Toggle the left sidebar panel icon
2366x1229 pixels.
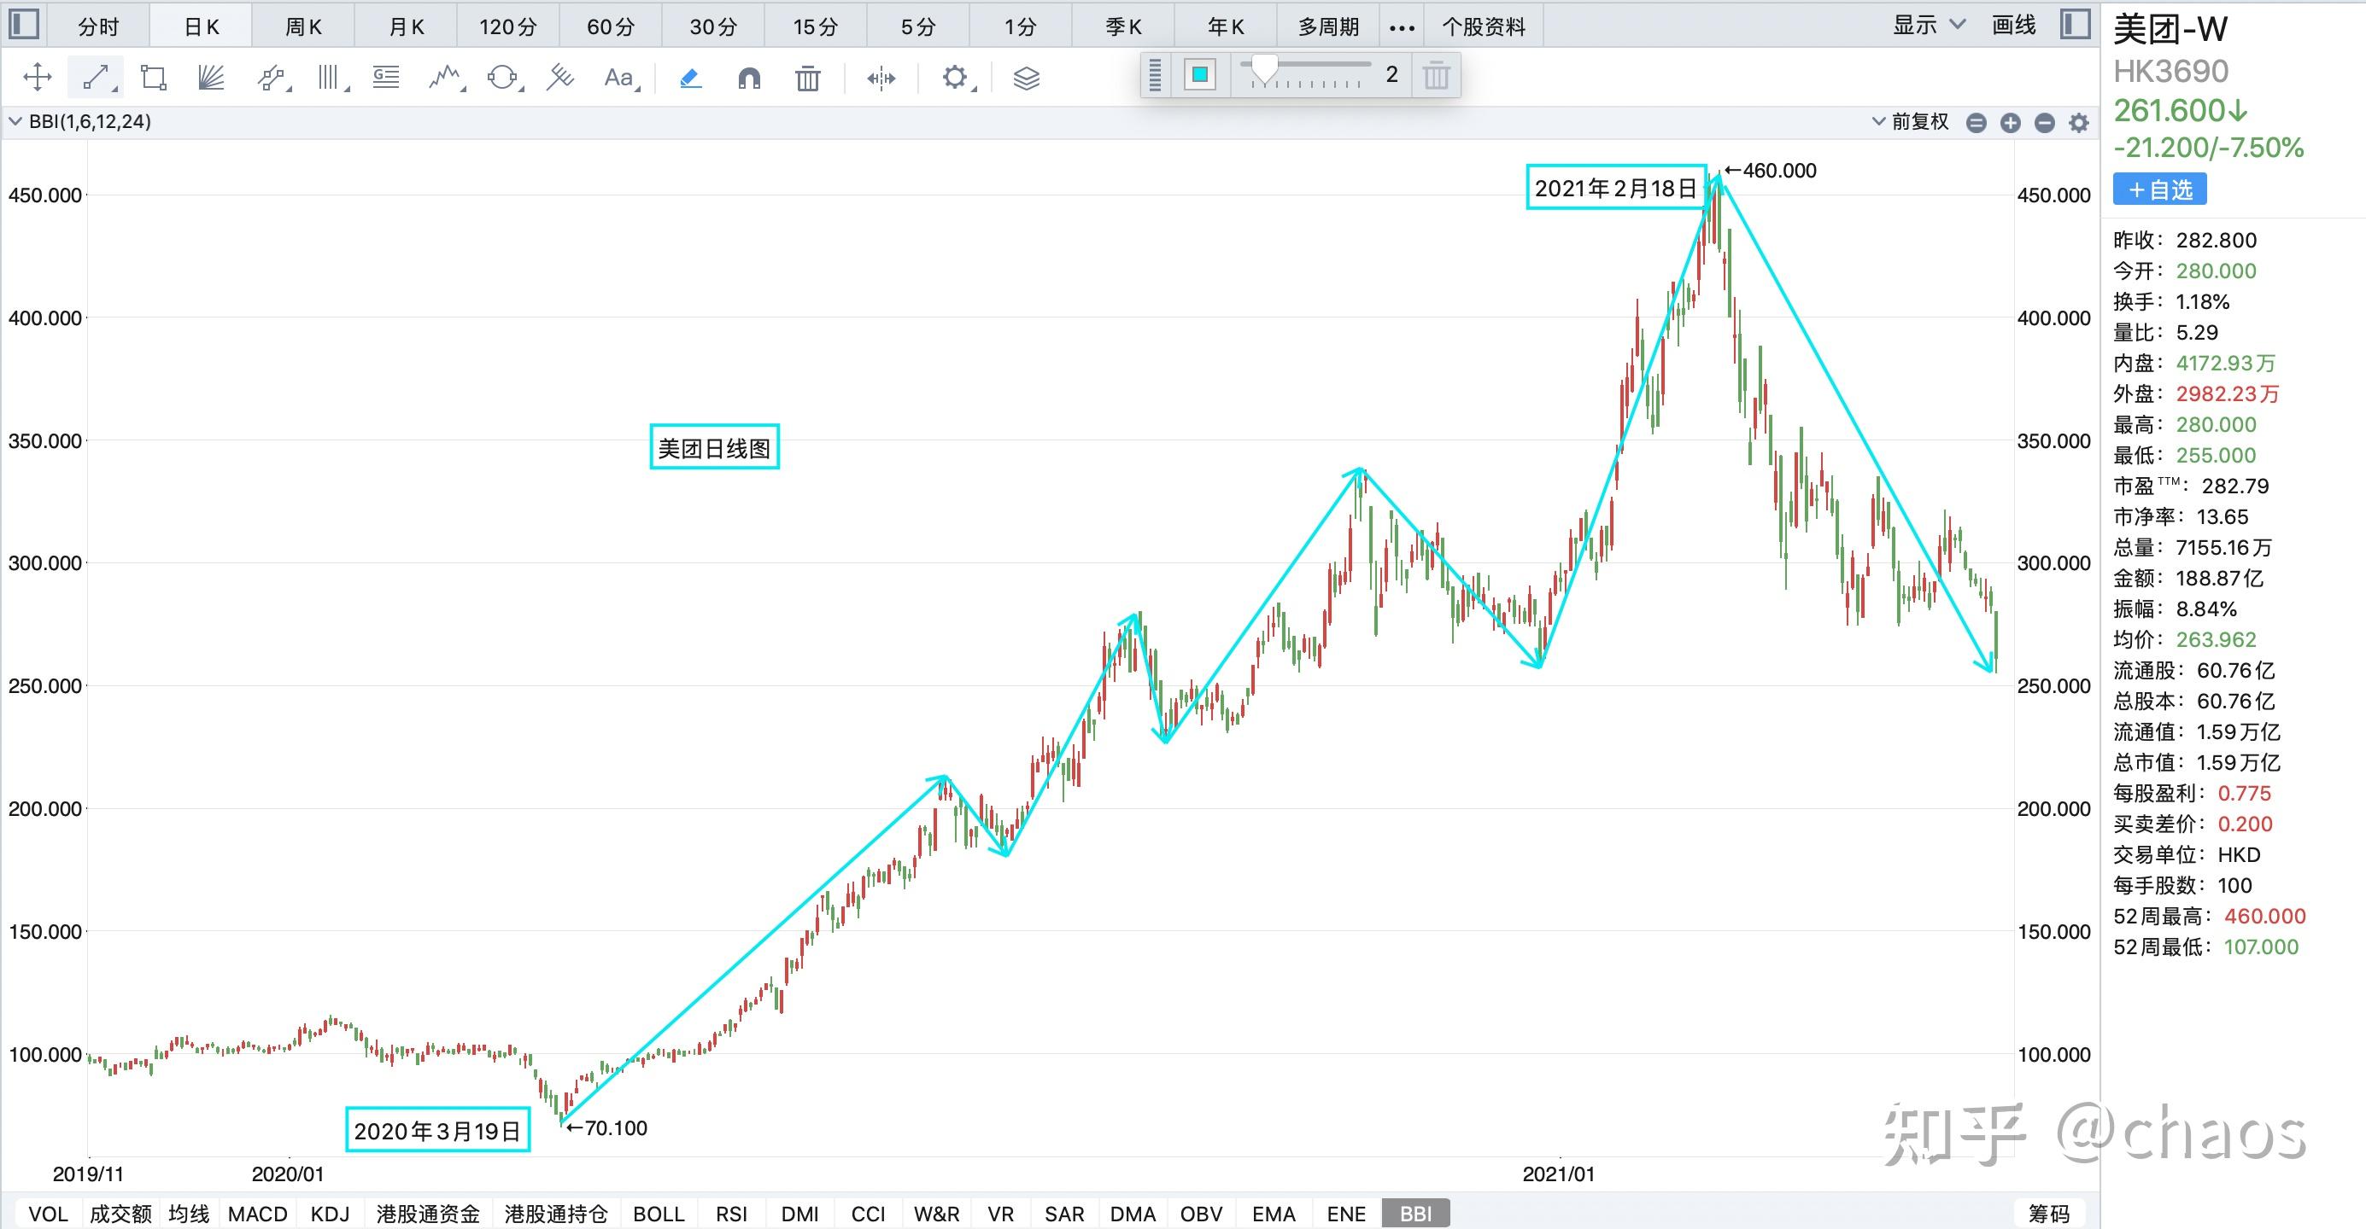point(23,24)
